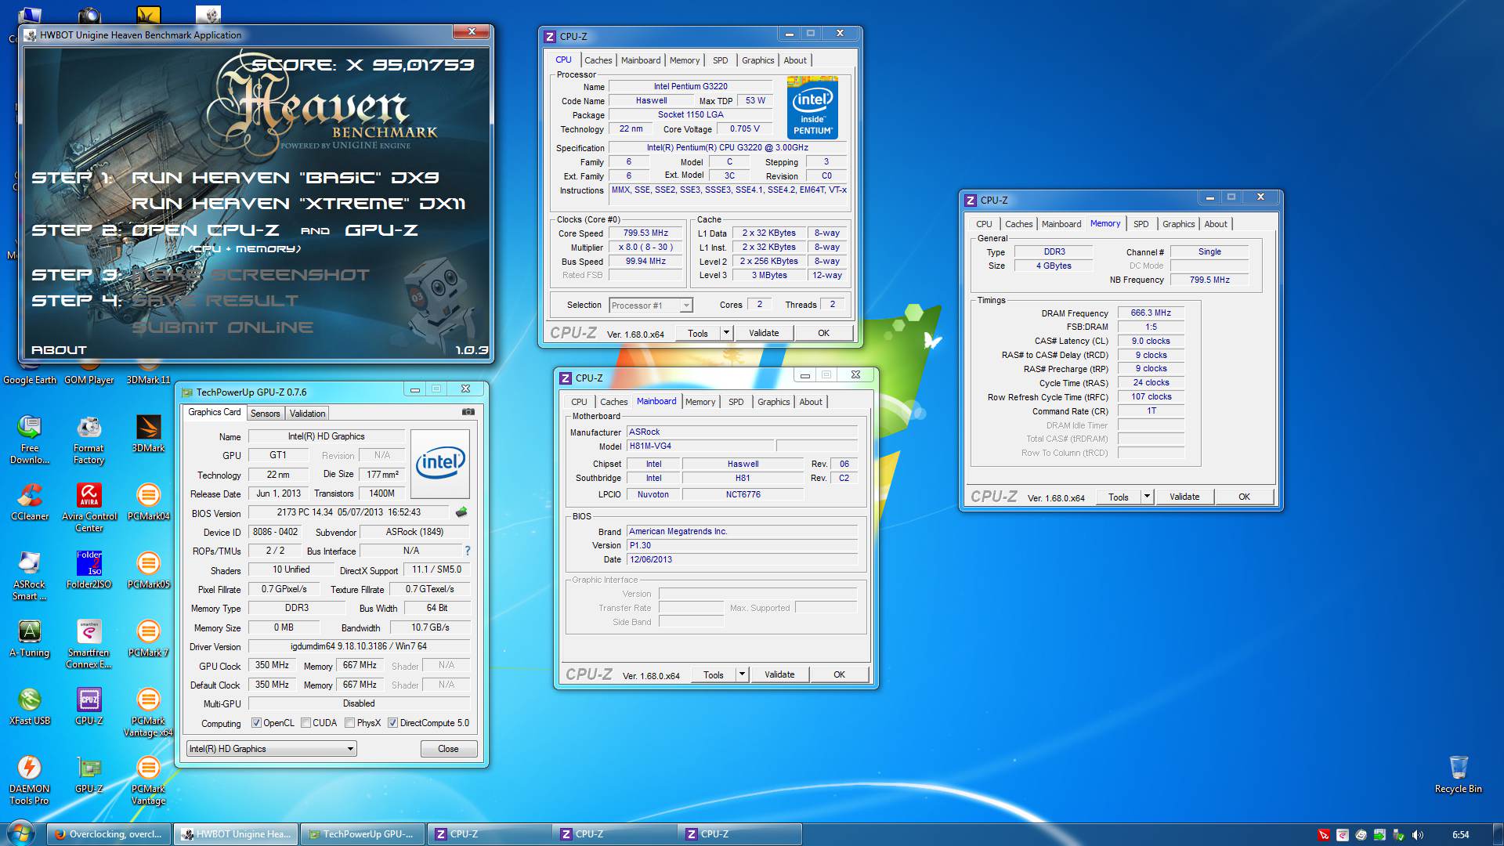Click the GPU-Z BIOS save icon
Screen dimensions: 1504x846
tap(461, 512)
